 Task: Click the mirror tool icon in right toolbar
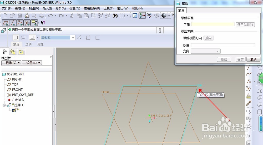(x=260, y=91)
